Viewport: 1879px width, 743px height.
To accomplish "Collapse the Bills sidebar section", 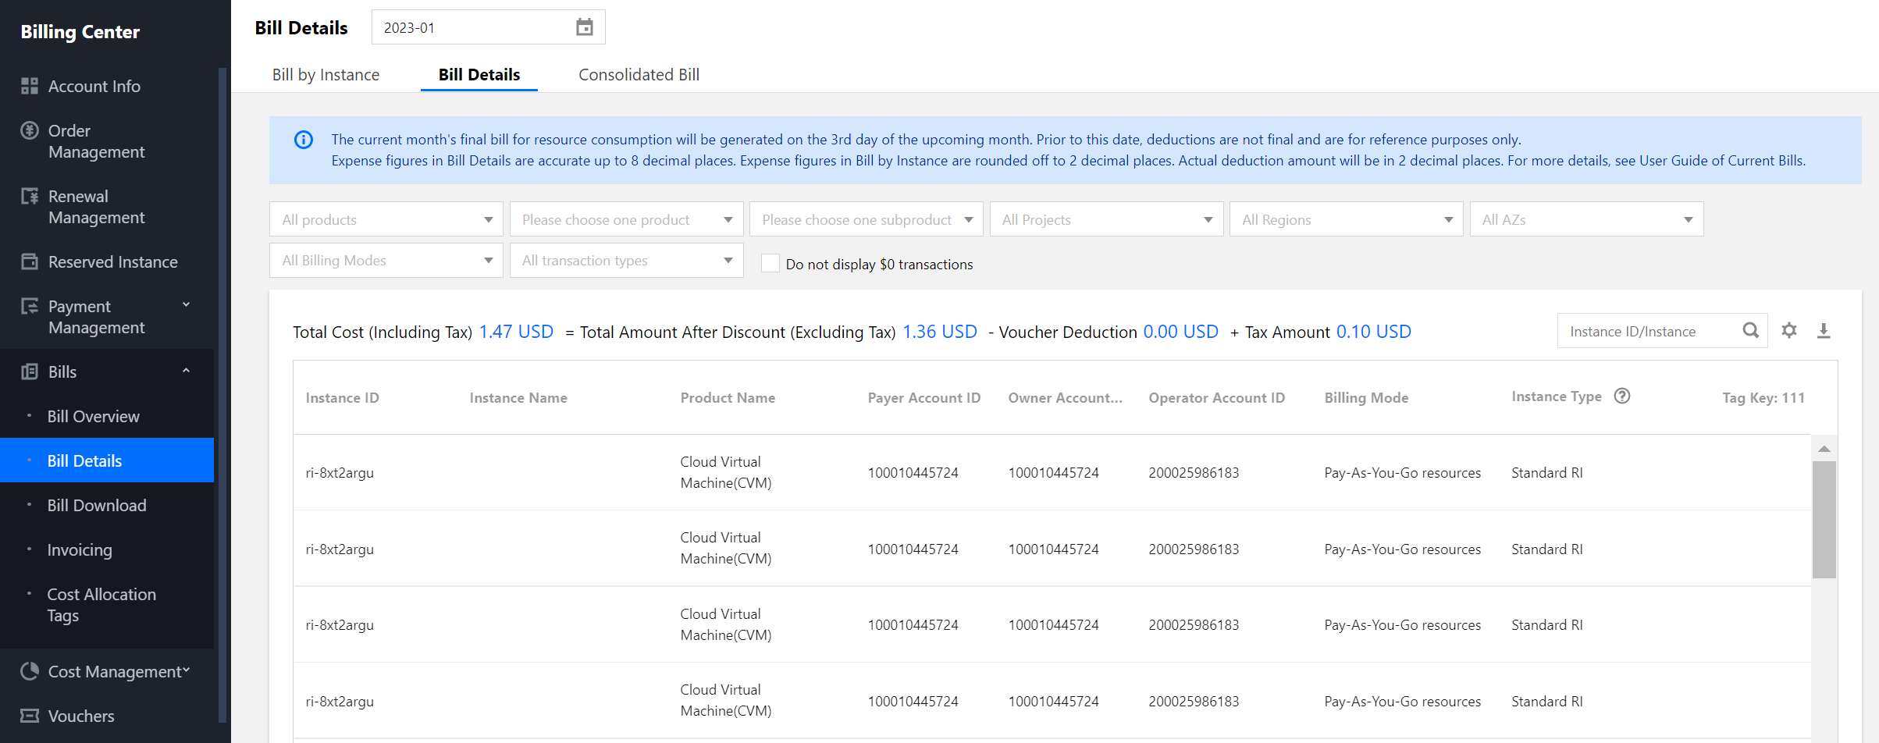I will 186,371.
